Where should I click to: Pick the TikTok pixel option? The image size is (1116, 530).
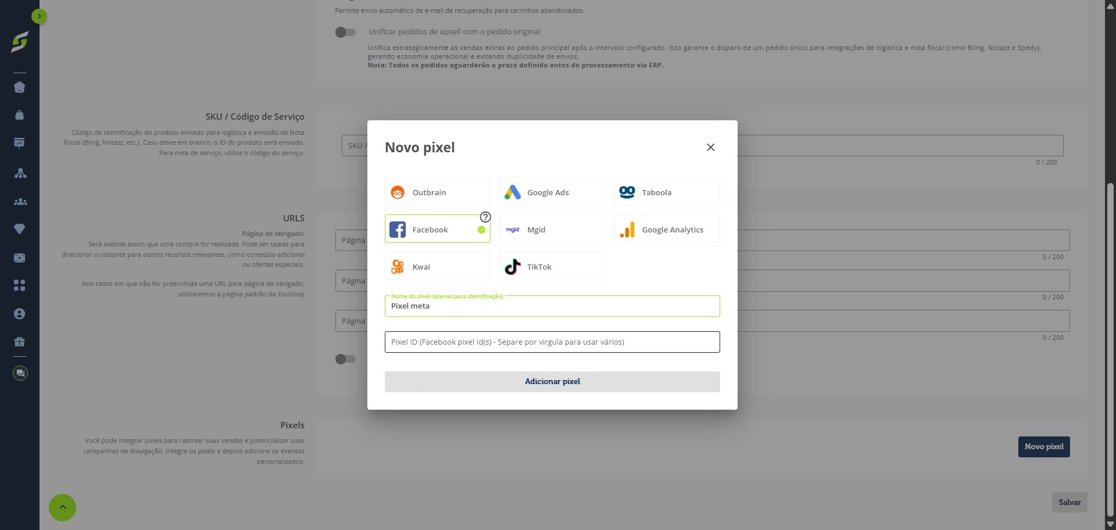(552, 266)
